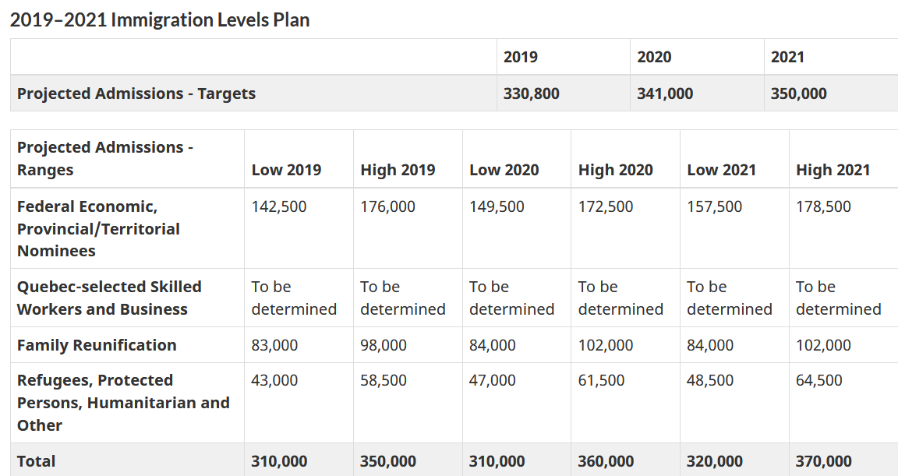The width and height of the screenshot is (898, 476).
Task: Select the 2019 column header in targets table
Action: (521, 57)
